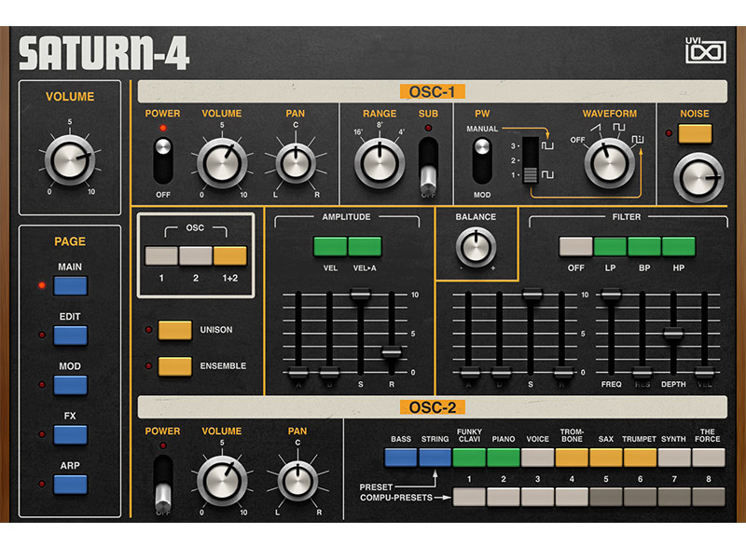Click the UVI logo icon

tap(706, 50)
